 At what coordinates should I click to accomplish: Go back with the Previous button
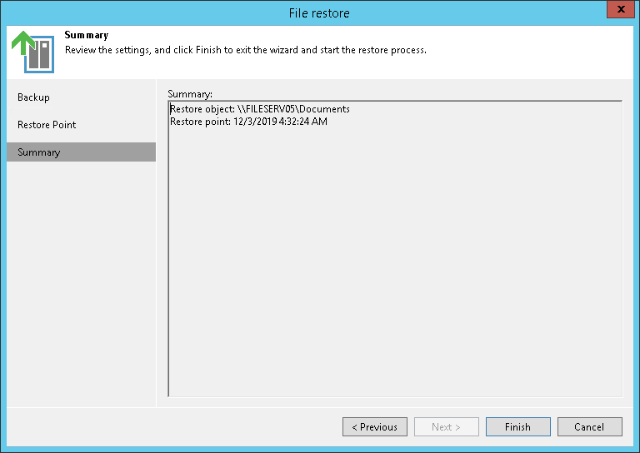(x=375, y=426)
